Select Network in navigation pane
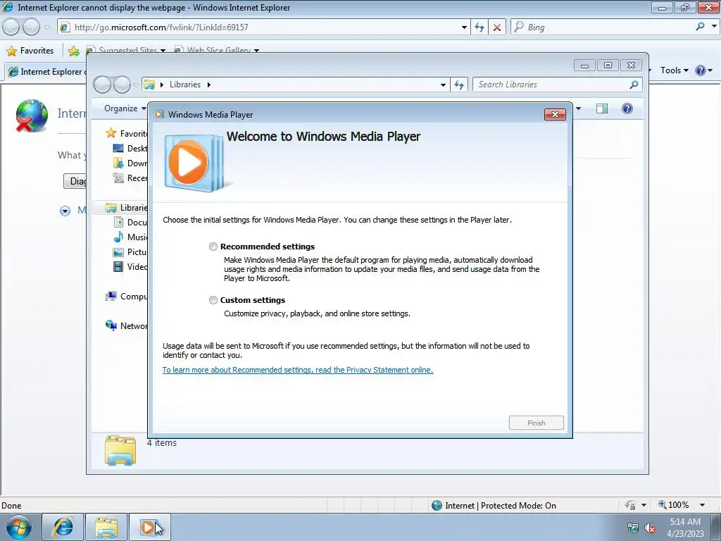Image resolution: width=721 pixels, height=541 pixels. (x=127, y=325)
